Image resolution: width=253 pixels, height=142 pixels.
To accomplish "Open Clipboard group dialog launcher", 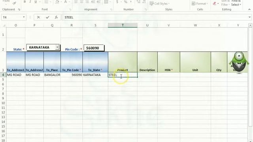I will tap(19, 9).
